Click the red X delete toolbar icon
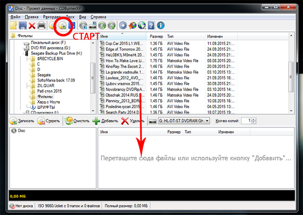303x215 pixels. (32, 26)
